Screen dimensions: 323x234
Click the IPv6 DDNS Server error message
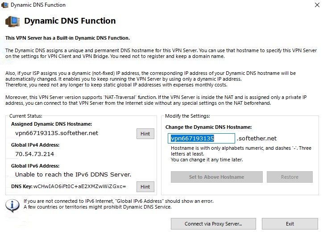click(73, 174)
